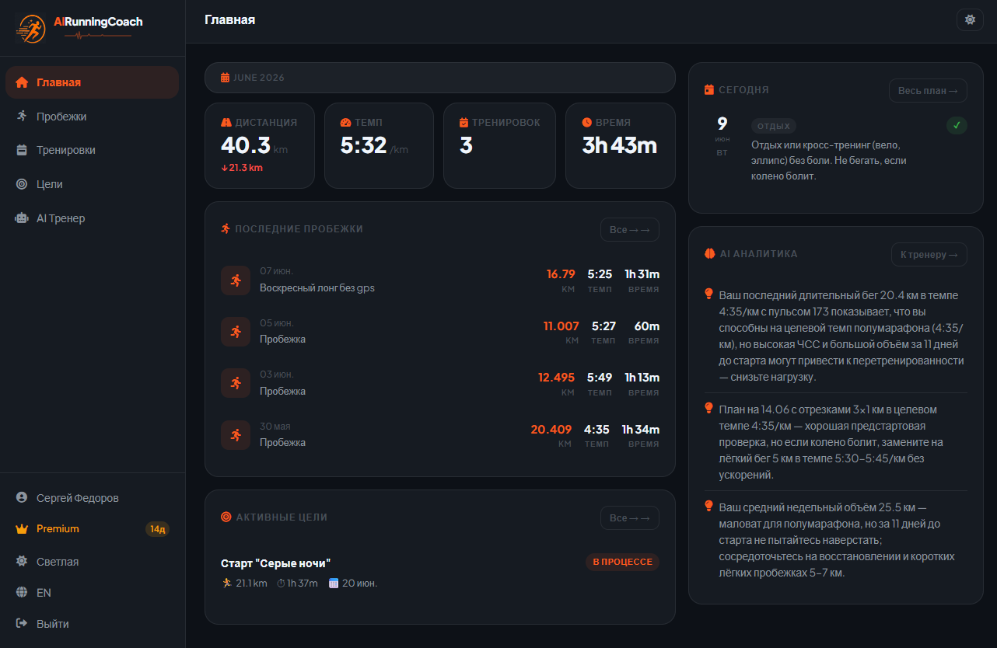
Task: Click the run icon of 03 июн. run
Action: point(236,383)
